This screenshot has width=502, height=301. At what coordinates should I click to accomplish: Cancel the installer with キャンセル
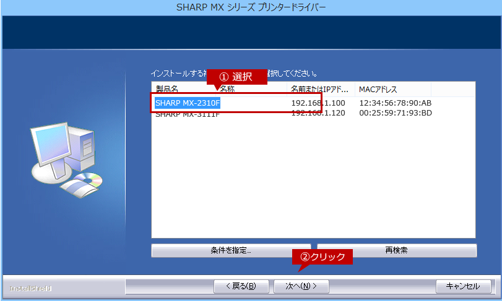coord(463,286)
